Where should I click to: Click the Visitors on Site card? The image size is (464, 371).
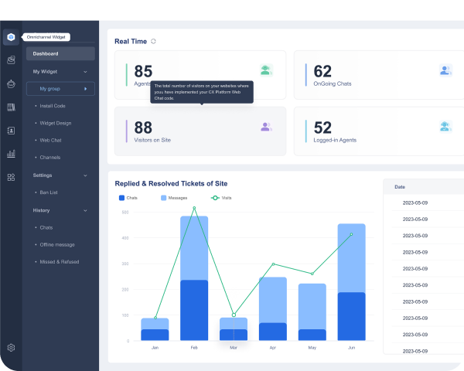pos(200,131)
